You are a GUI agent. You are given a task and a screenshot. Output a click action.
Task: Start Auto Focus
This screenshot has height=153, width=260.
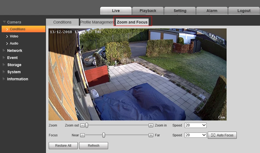click(x=222, y=135)
